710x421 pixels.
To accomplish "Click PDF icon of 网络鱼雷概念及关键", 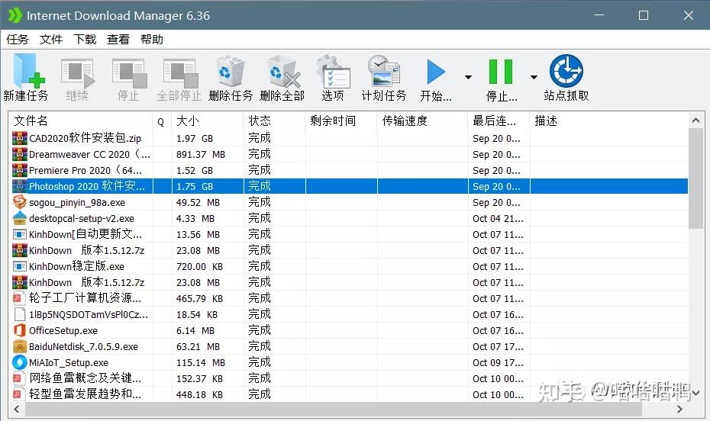I will 18,378.
